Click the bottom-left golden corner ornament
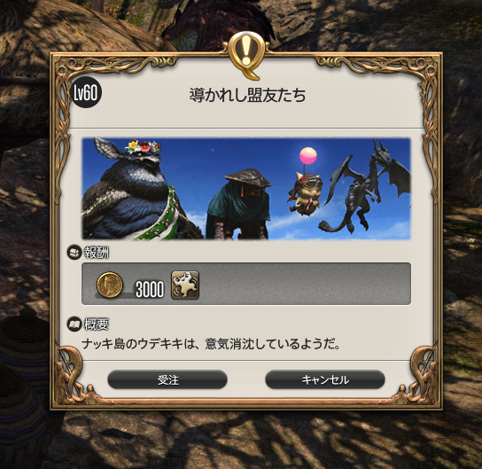 [x=73, y=375]
